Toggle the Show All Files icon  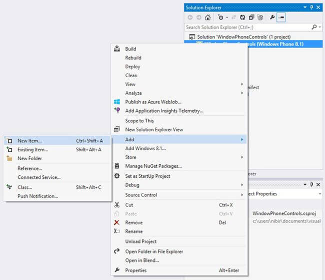point(260,18)
